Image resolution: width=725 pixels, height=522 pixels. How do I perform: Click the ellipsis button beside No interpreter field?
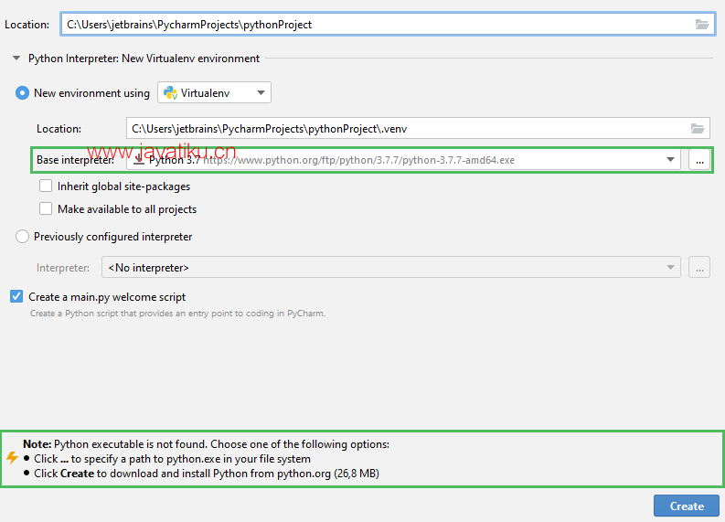click(x=698, y=268)
